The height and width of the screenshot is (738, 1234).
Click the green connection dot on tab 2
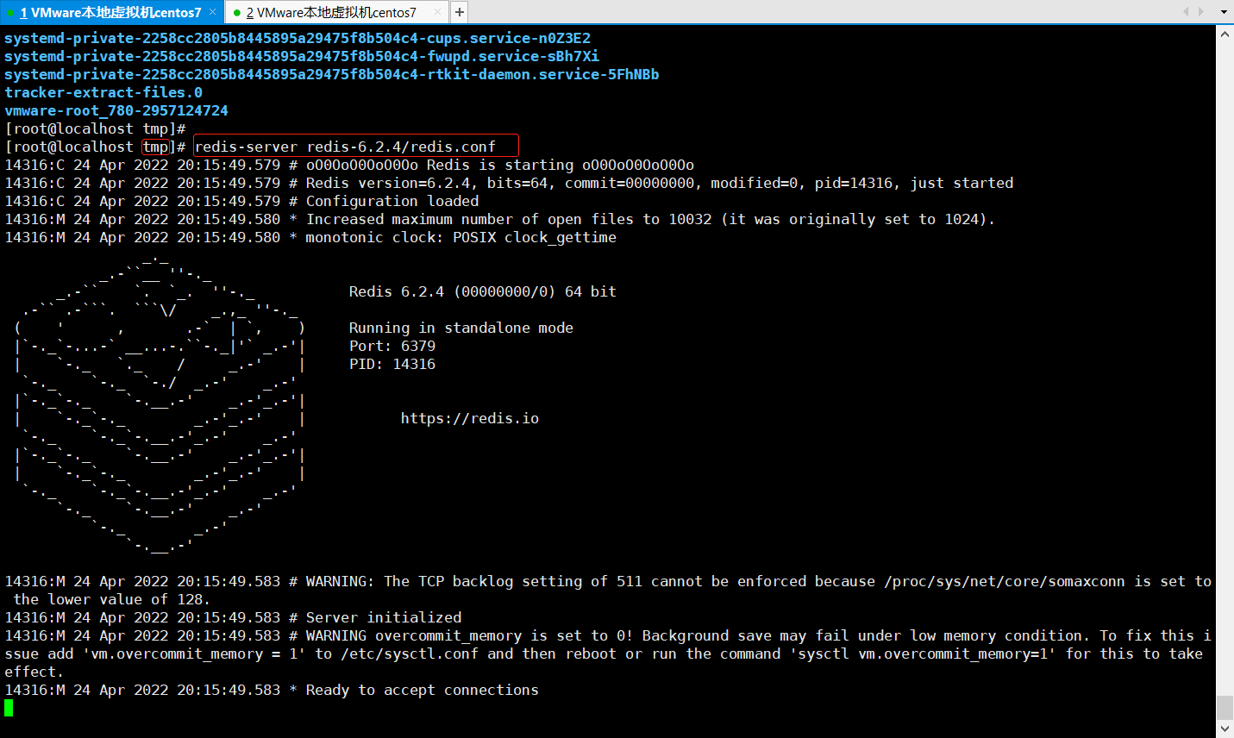(236, 13)
